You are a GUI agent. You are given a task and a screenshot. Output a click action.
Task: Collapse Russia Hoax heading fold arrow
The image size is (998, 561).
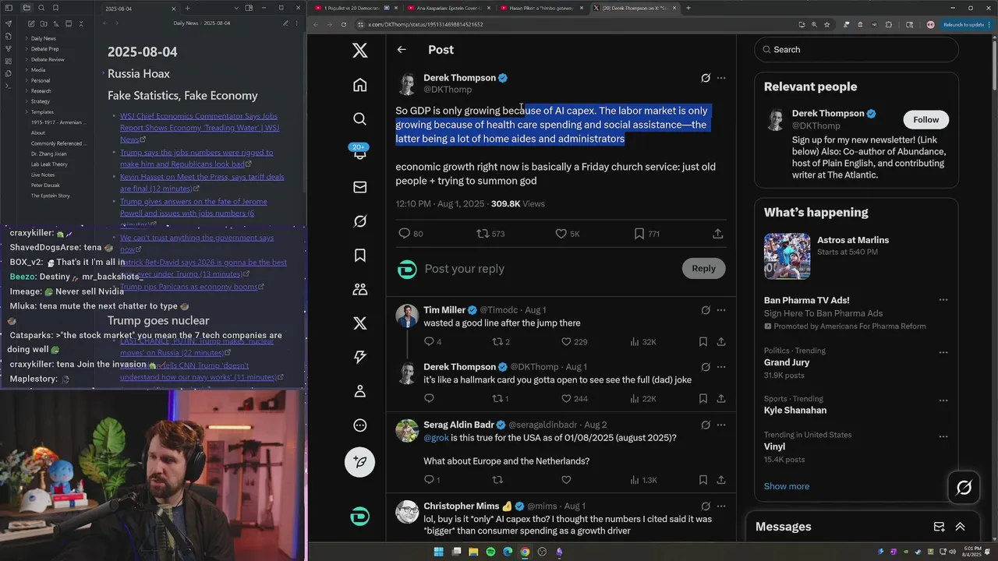coord(103,73)
